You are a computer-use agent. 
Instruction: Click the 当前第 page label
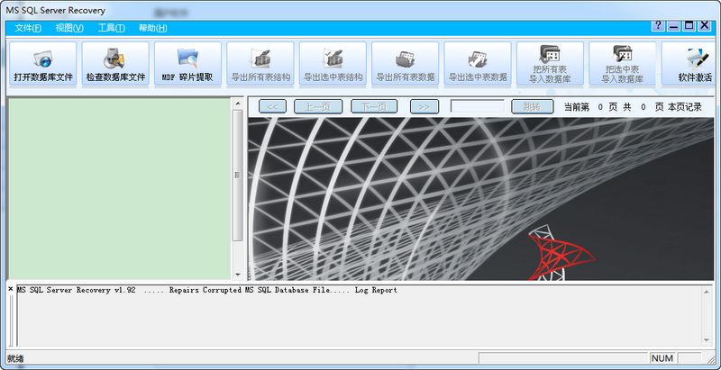coord(577,107)
